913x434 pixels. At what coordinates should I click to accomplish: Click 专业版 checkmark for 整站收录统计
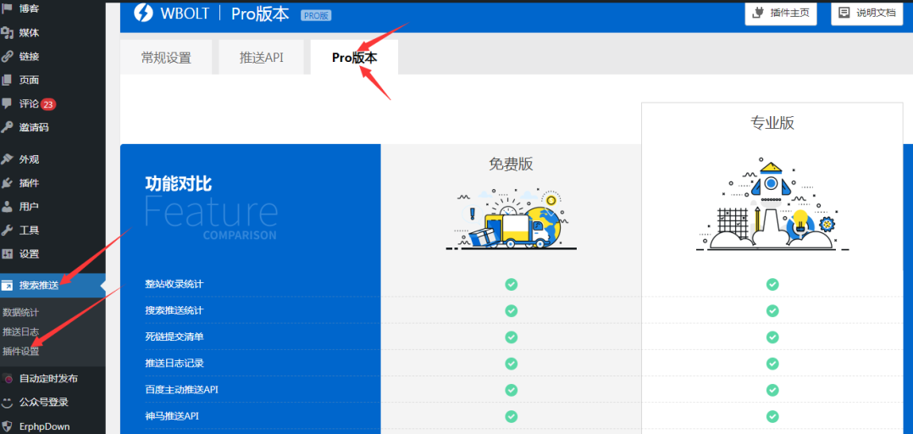coord(772,284)
